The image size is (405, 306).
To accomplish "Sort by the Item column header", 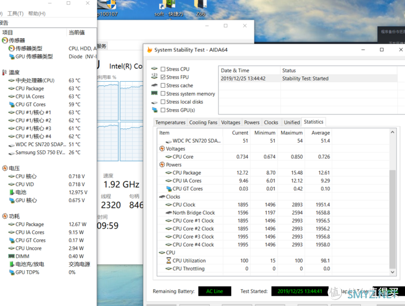I will point(191,132).
